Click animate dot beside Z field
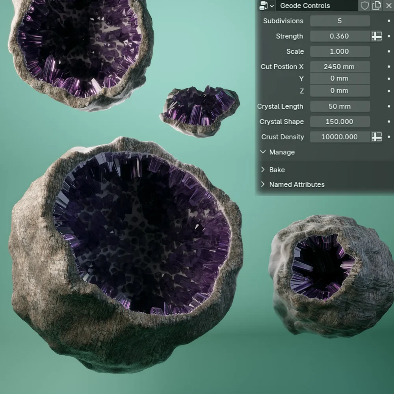This screenshot has width=394, height=394. coord(389,91)
